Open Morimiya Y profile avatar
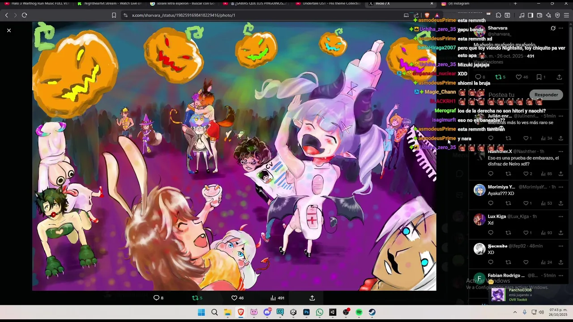The height and width of the screenshot is (322, 573). pos(479,190)
